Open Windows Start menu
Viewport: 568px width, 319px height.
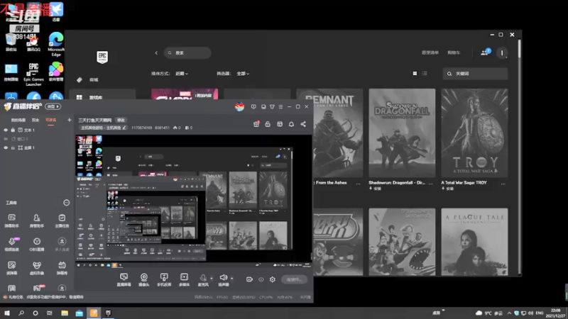point(7,313)
